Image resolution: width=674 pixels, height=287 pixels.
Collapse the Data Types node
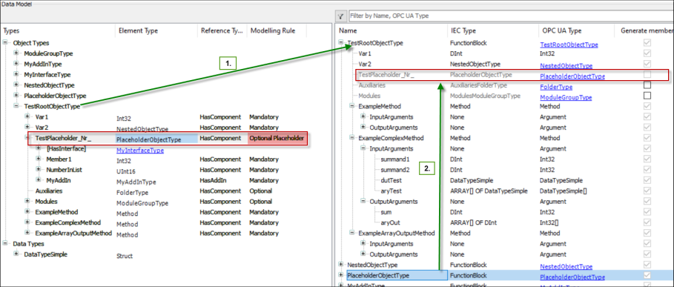click(6, 243)
